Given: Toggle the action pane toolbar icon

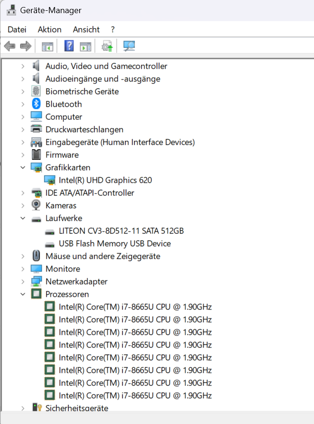Looking at the screenshot, I should pos(86,46).
